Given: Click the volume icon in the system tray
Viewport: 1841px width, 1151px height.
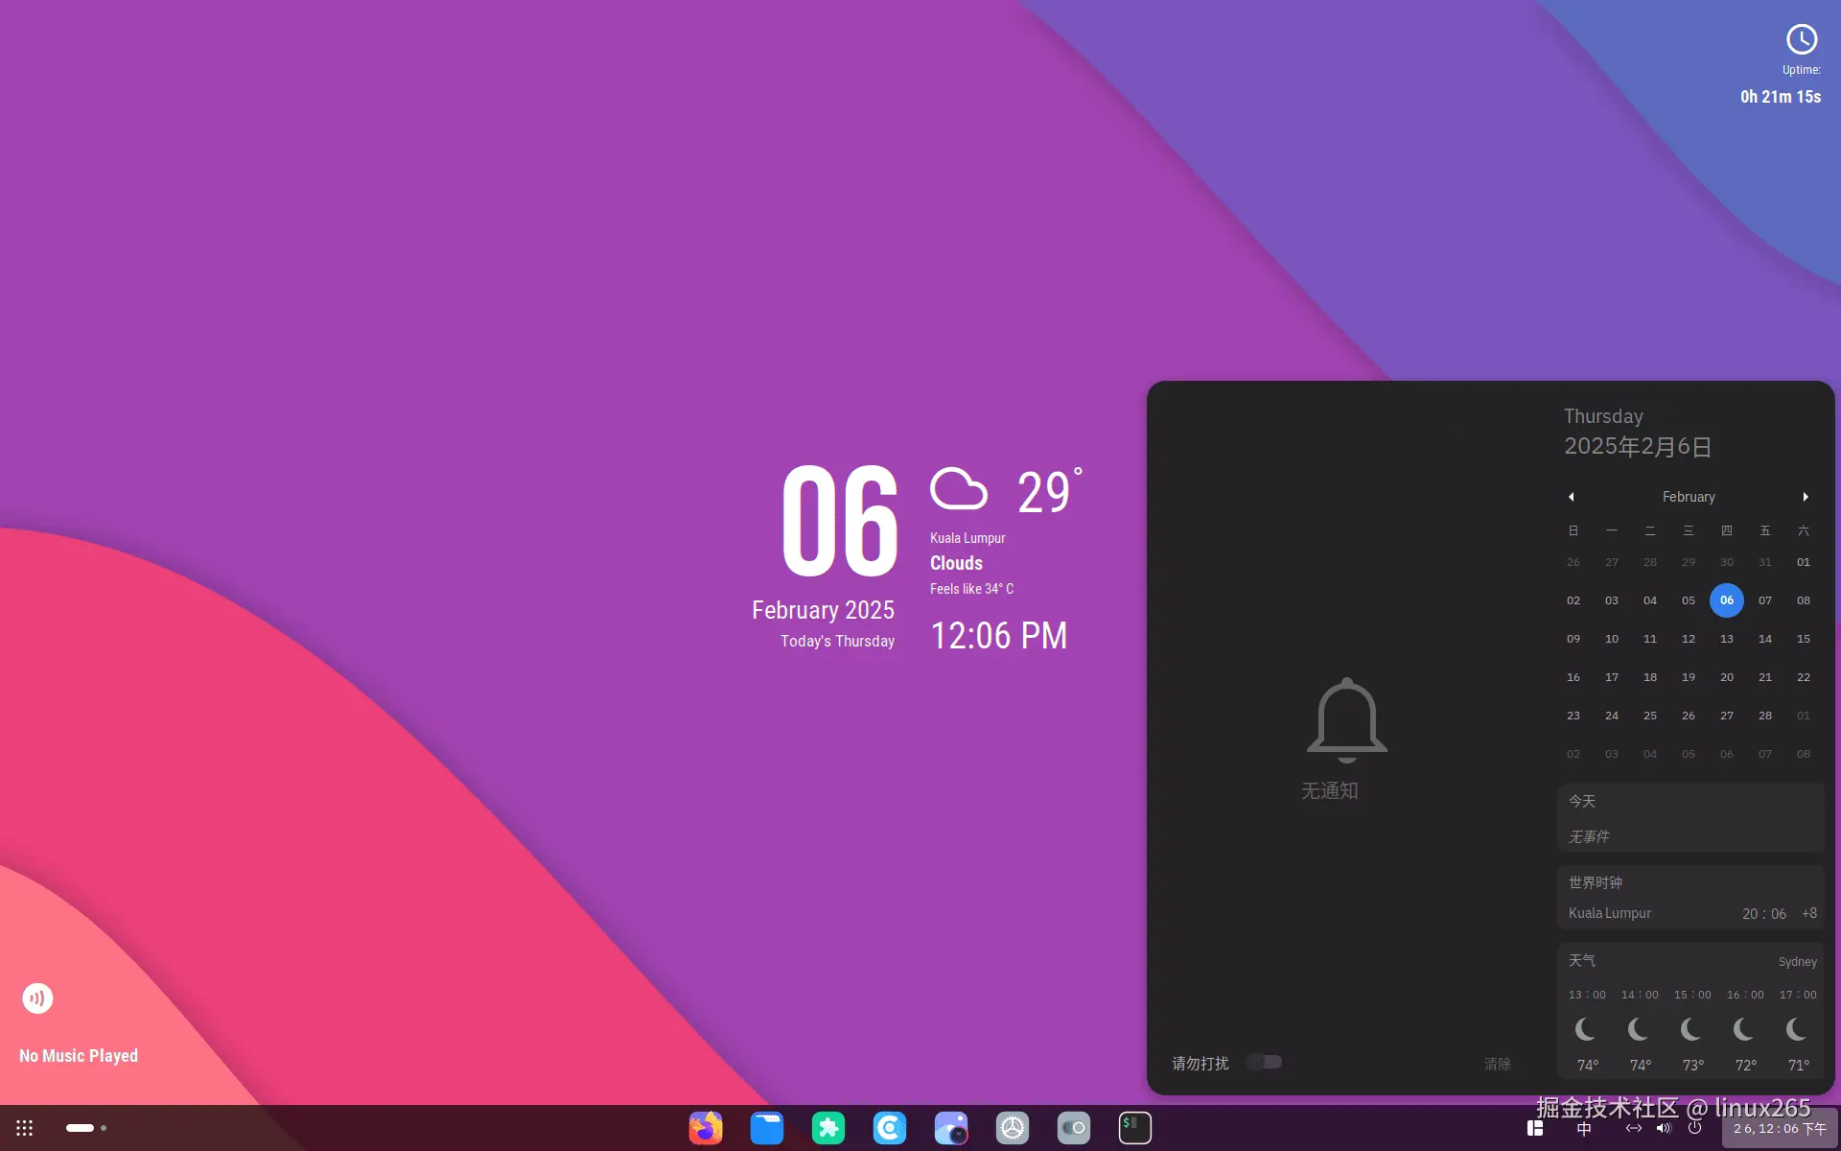Looking at the screenshot, I should coord(1665,1128).
